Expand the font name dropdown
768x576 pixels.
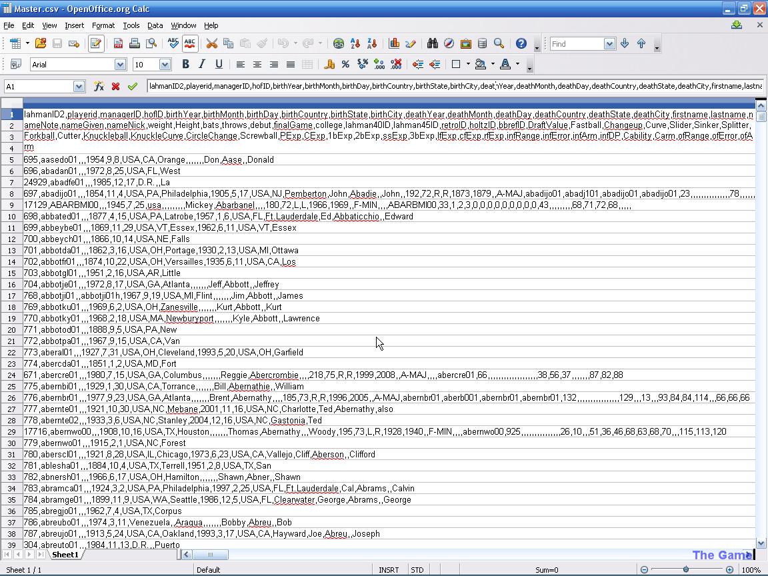tap(120, 64)
